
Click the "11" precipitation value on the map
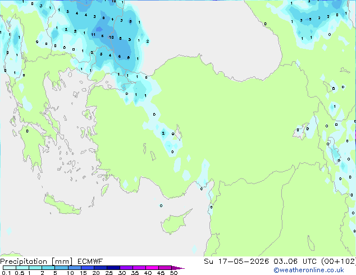click(93, 35)
